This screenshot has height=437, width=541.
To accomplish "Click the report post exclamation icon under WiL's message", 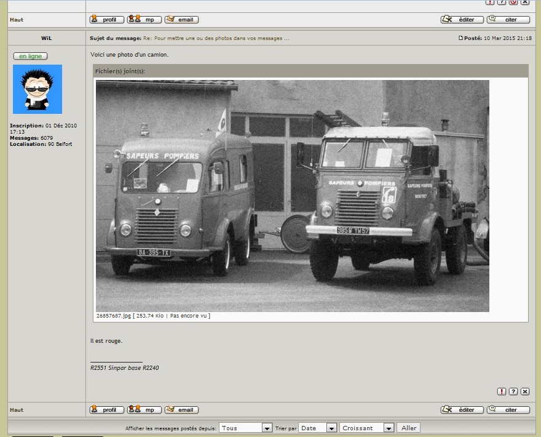I will coord(502,391).
